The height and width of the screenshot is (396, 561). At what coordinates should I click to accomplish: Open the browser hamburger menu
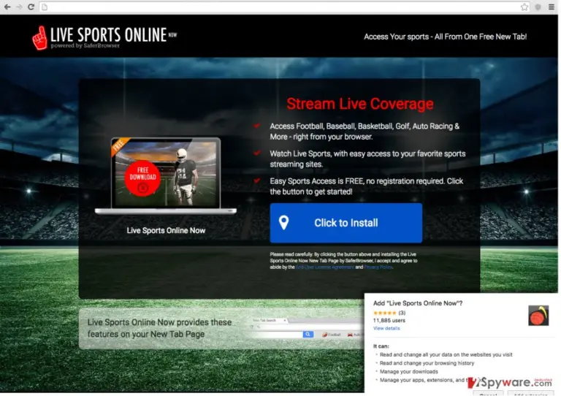pos(552,7)
